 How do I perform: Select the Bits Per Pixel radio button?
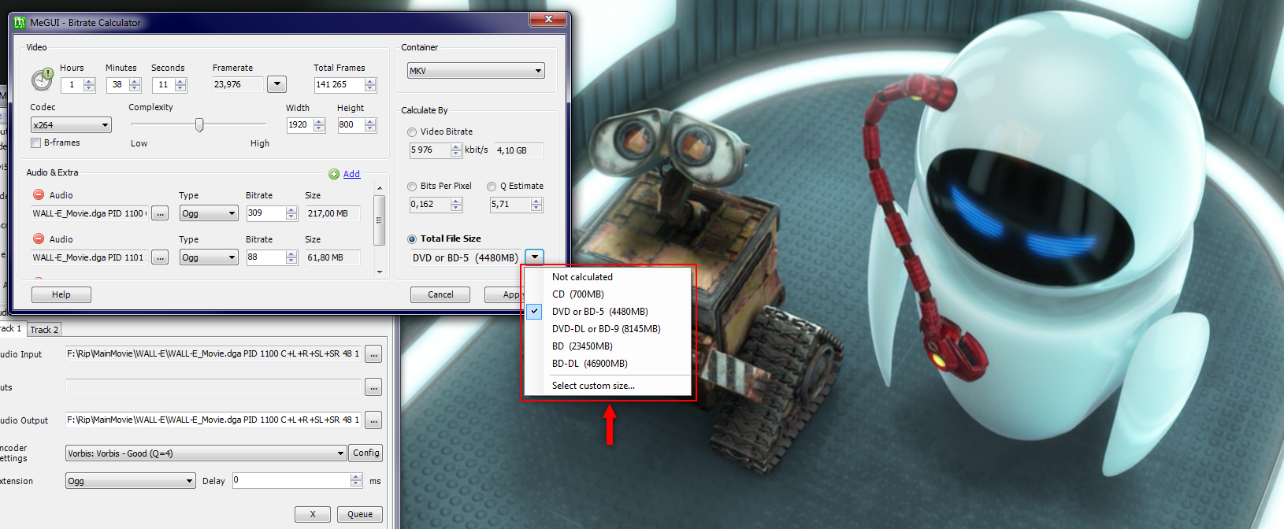tap(412, 187)
